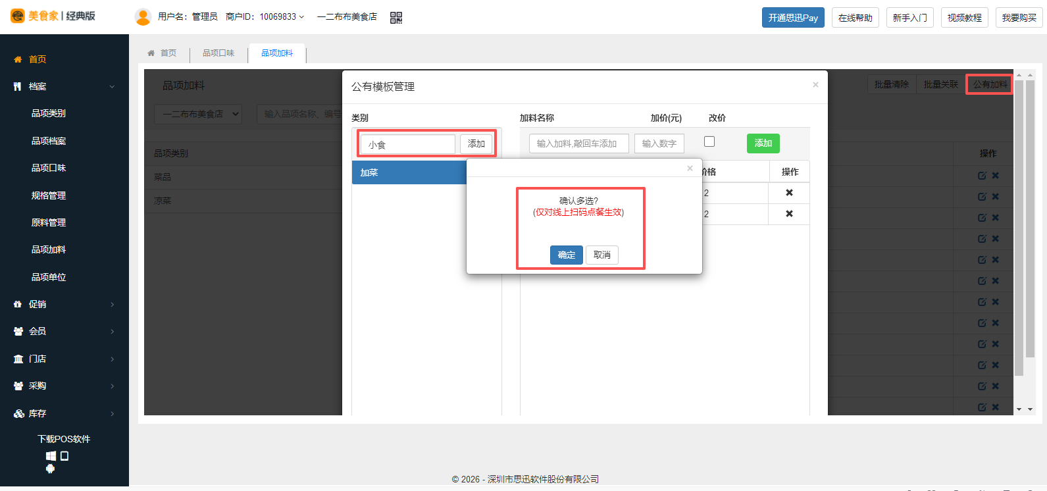Click the 批量关联 button
The image size is (1047, 491).
pos(941,84)
